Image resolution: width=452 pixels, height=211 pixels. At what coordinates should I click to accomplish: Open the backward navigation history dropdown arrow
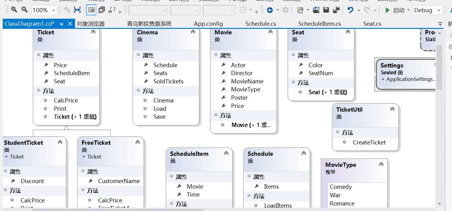(278, 10)
